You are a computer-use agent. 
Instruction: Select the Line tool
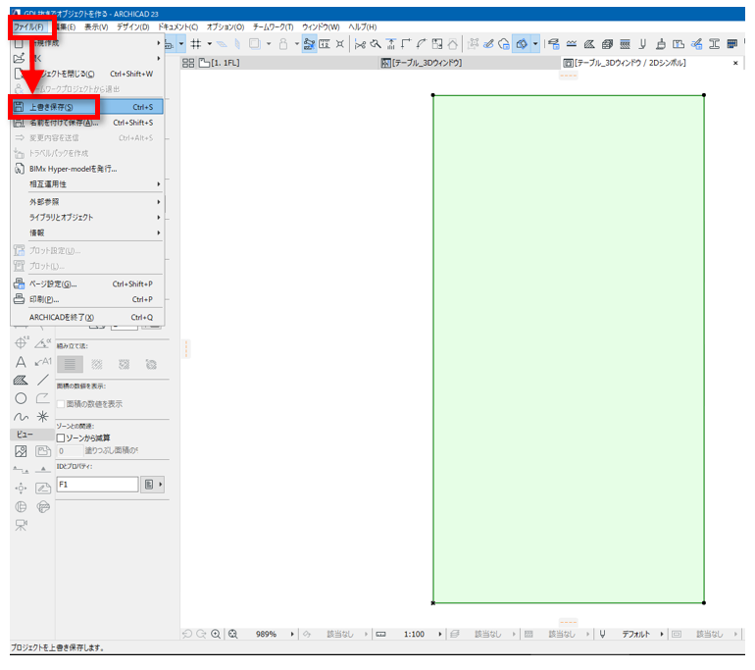click(x=43, y=380)
